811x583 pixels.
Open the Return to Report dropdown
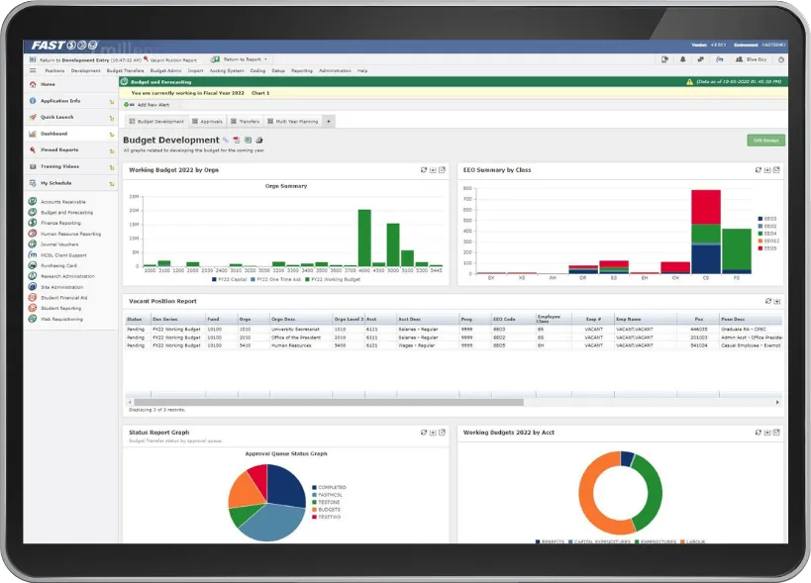click(x=246, y=58)
